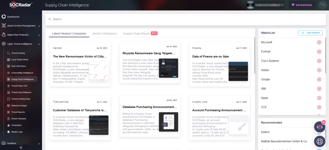Open Campaigns flame icon
329x150 pixels.
(x=9, y=125)
